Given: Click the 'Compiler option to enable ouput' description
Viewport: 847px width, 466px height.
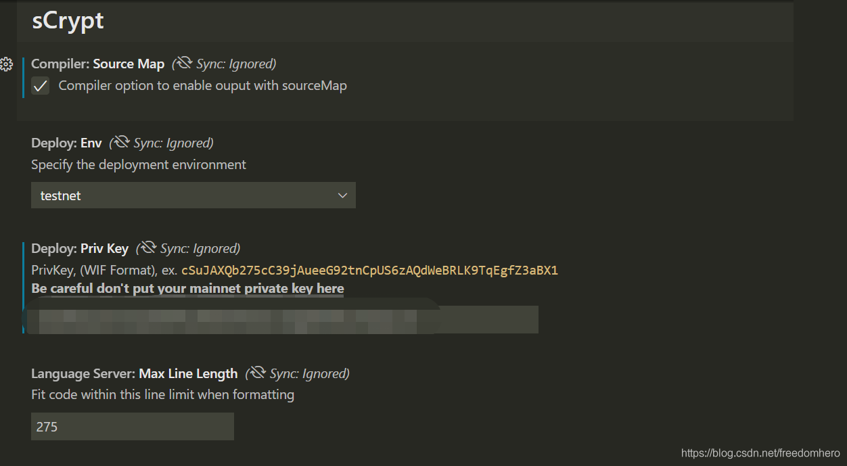Looking at the screenshot, I should click(x=203, y=86).
